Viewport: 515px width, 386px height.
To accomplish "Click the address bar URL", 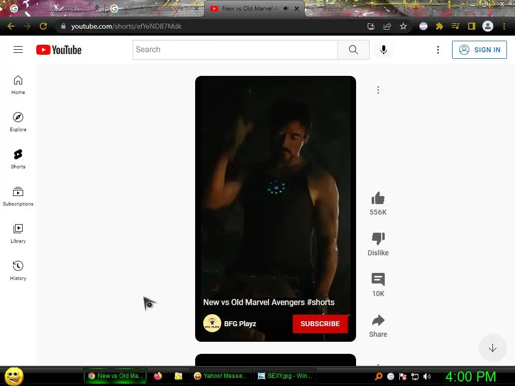I will click(x=126, y=26).
